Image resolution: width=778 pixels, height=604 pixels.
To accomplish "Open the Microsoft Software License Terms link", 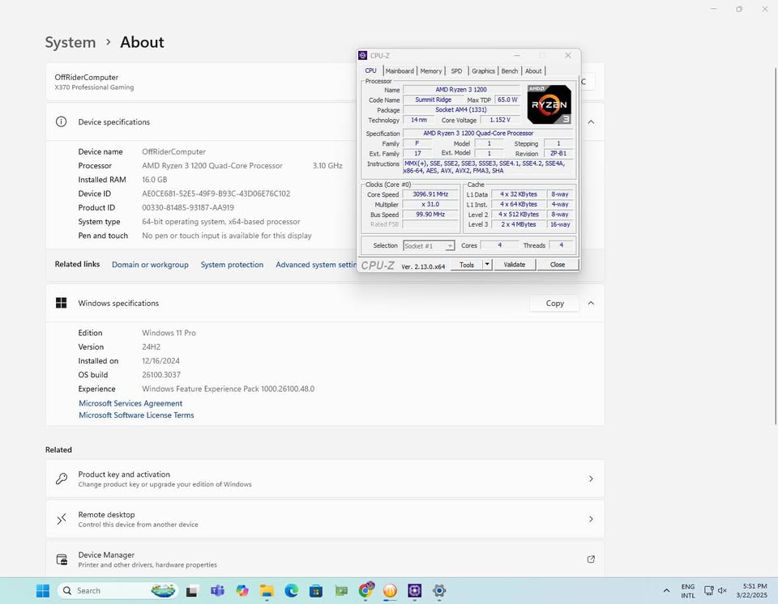I will (136, 415).
